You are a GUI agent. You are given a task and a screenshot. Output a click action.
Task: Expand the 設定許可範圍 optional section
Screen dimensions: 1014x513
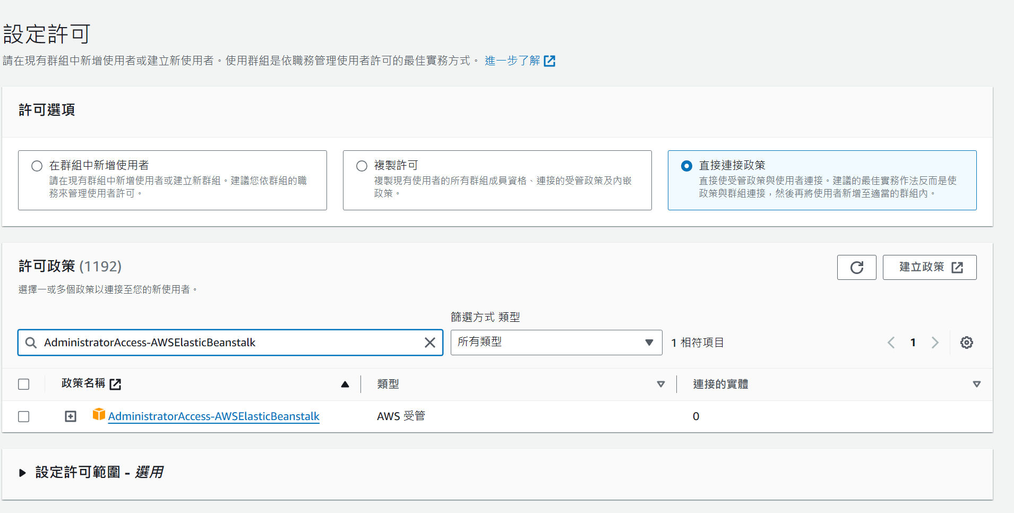pyautogui.click(x=22, y=473)
